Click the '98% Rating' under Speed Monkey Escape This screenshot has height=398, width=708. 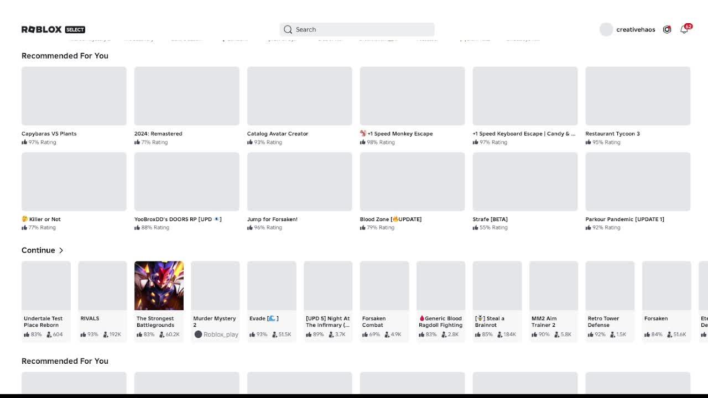[x=381, y=142]
